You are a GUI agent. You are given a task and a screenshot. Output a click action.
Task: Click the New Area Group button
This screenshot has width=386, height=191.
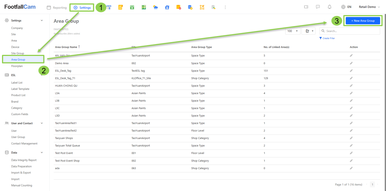click(363, 21)
